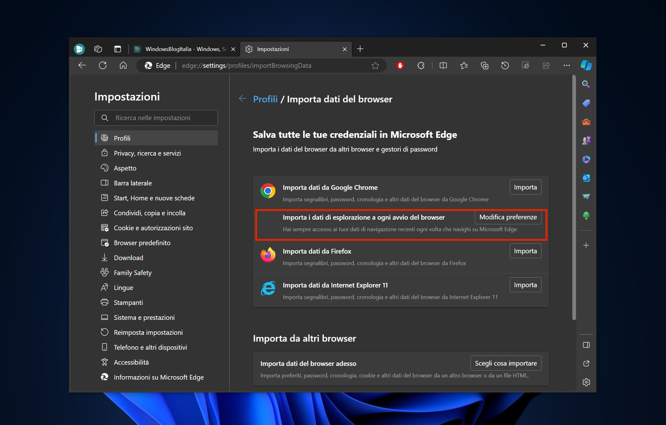Open Start, Home e nuove schede settings
Image resolution: width=666 pixels, height=425 pixels.
point(156,198)
